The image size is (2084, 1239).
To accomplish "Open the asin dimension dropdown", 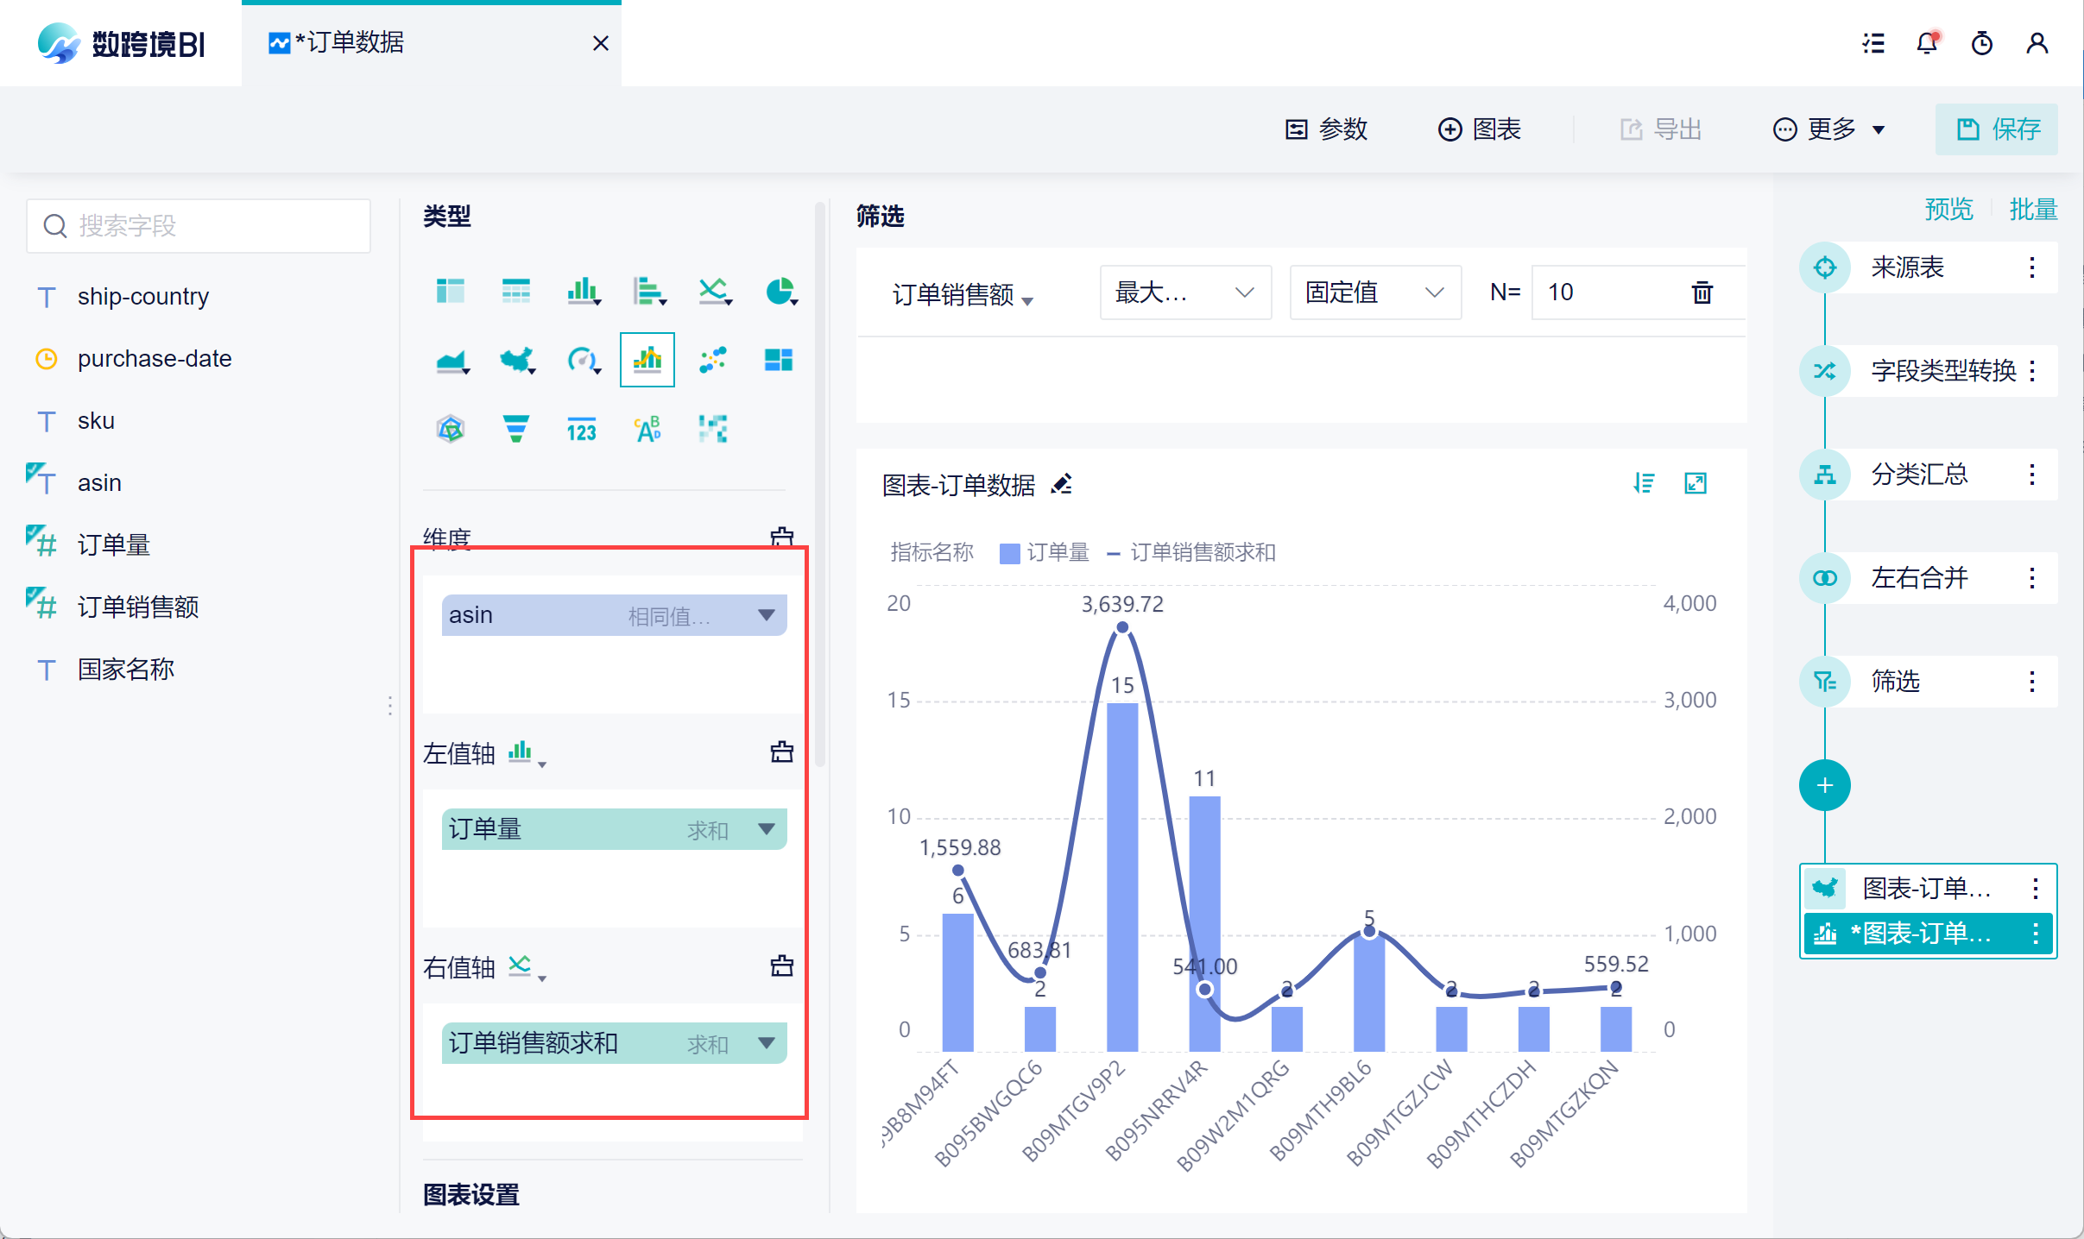I will click(766, 615).
